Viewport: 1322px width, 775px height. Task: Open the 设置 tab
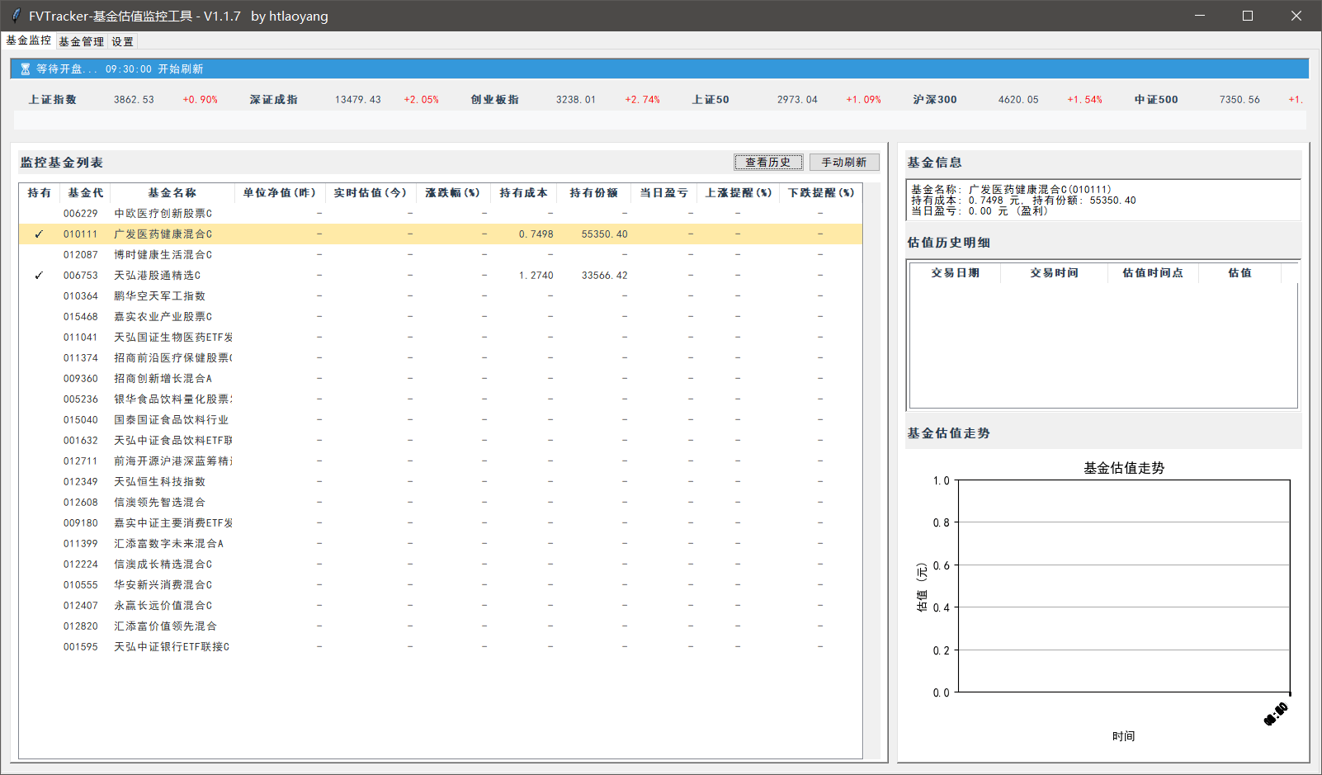coord(122,41)
